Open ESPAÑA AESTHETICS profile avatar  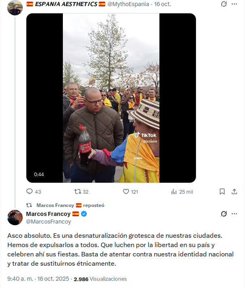click(x=15, y=8)
